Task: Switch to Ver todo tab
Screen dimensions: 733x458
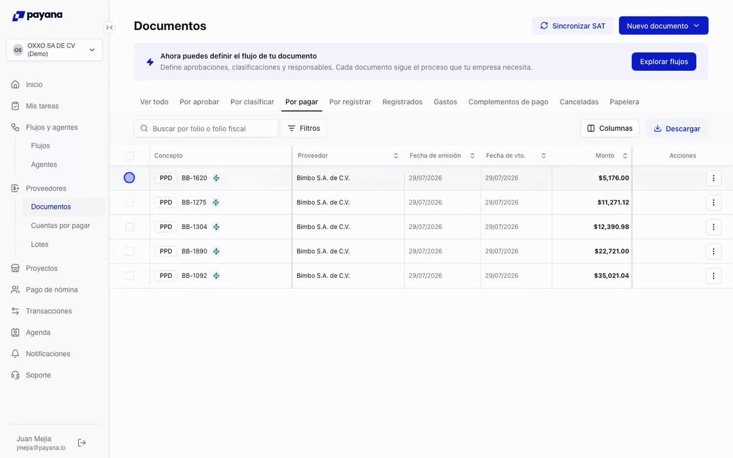Action: [x=154, y=102]
